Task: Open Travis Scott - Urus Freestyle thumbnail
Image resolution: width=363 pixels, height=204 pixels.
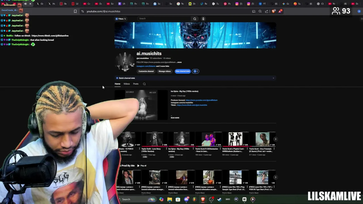Action: [262, 139]
